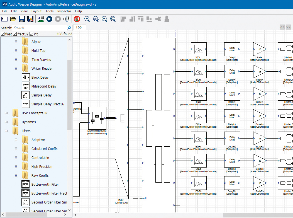Click the red prohibited-module toolbar icon
Image resolution: width=293 pixels, height=218 pixels.
pos(77,19)
